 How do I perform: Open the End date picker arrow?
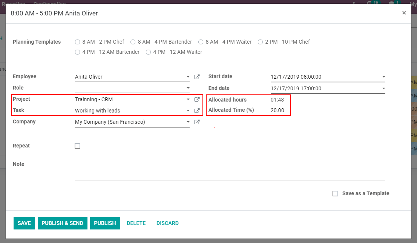coord(383,88)
